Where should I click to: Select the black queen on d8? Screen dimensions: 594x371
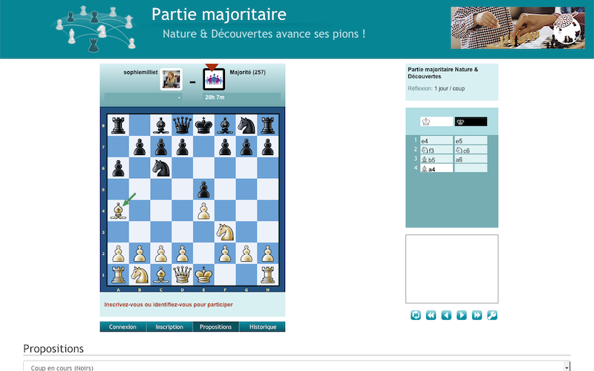click(182, 125)
